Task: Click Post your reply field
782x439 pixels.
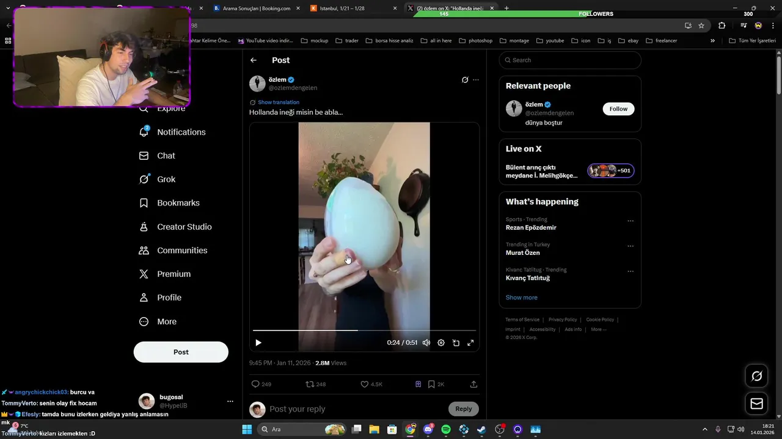Action: click(357, 409)
